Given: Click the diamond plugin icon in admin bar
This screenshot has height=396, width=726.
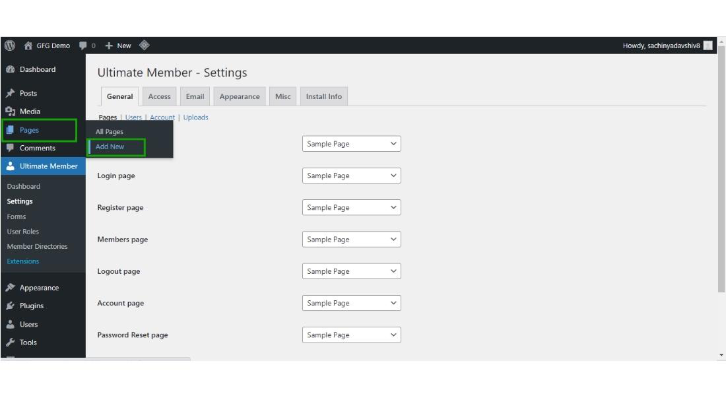Looking at the screenshot, I should click(144, 45).
